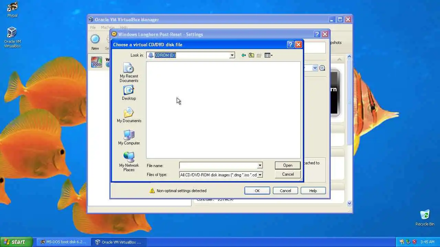The height and width of the screenshot is (247, 440).
Task: Click the VirtualBox Manager scrollbar down arrow
Action: [x=349, y=203]
